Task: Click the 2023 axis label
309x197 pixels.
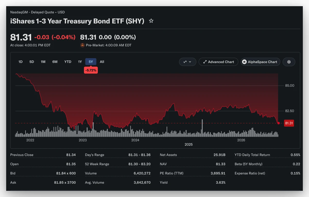Action: pos(83,140)
